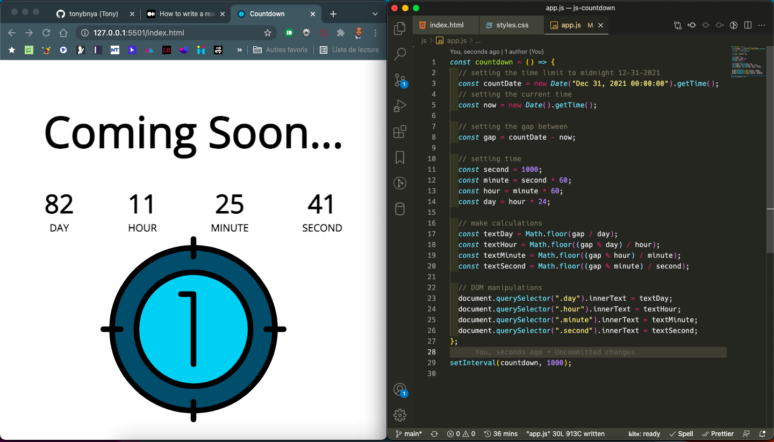Split the editor using the split icon
774x442 pixels.
(748, 25)
